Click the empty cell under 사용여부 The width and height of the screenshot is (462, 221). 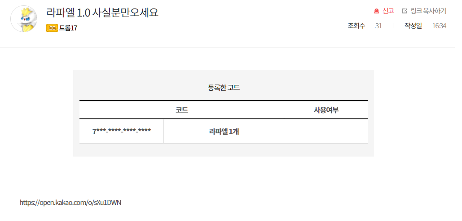click(x=326, y=131)
